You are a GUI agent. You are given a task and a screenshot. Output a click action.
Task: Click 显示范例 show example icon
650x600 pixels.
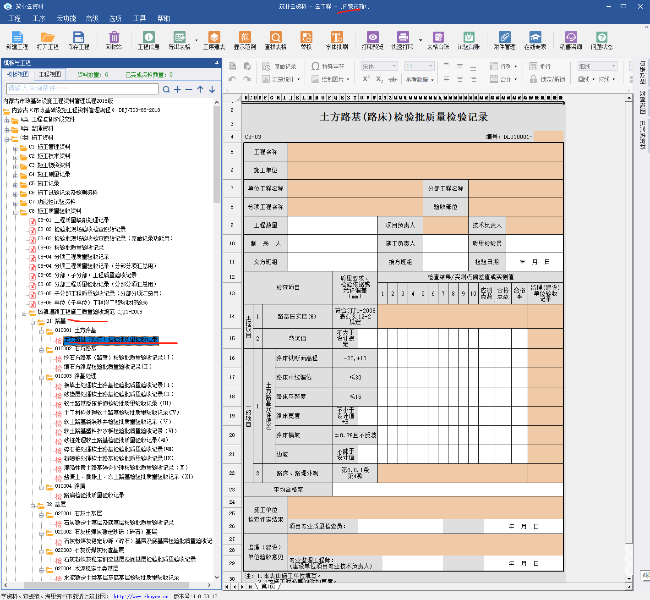point(245,40)
